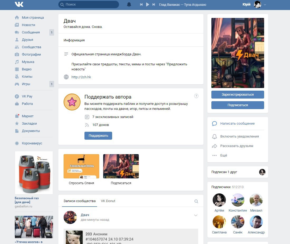Open Фотографии camera icon
Viewport: 290px width, 244px height.
[x=17, y=55]
